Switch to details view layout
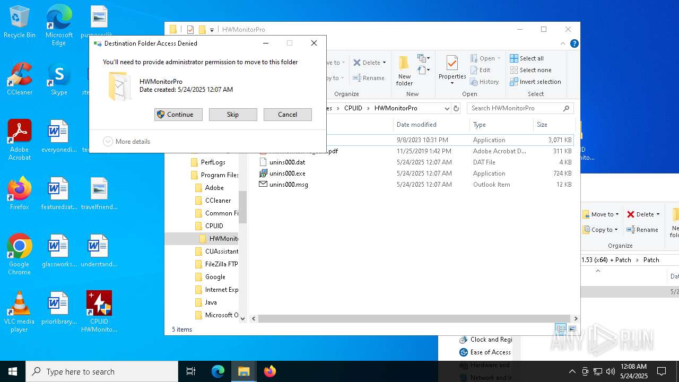 coord(561,329)
